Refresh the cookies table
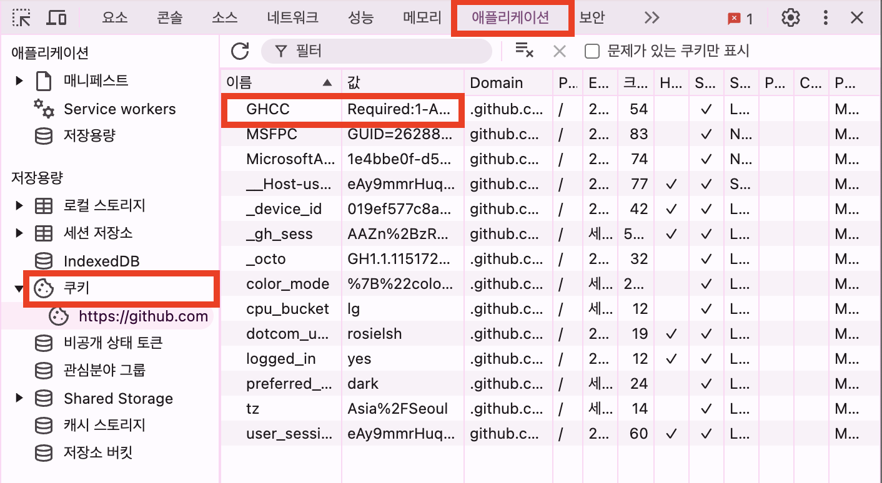The image size is (882, 483). [x=240, y=51]
